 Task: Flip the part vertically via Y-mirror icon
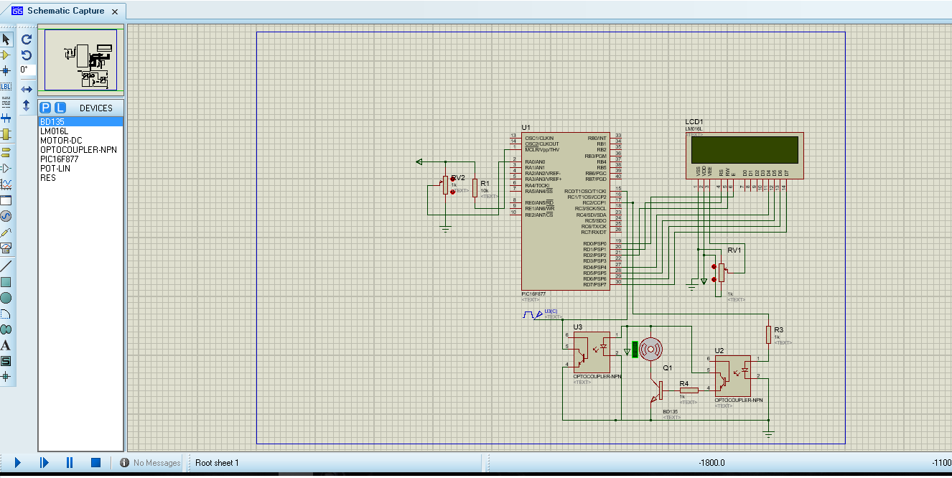(27, 105)
